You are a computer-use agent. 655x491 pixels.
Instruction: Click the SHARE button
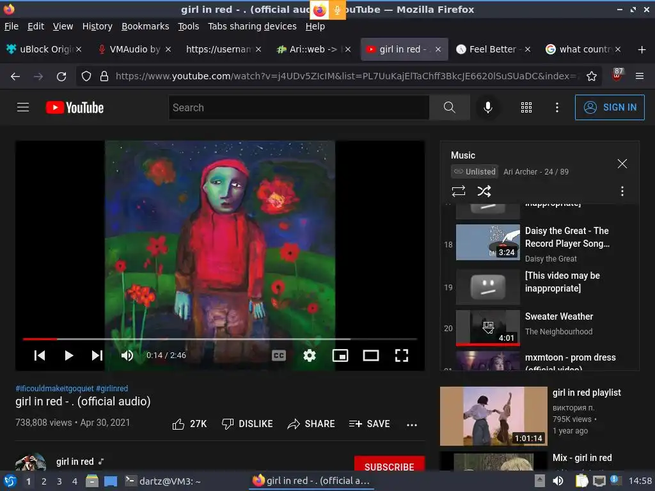pyautogui.click(x=312, y=424)
